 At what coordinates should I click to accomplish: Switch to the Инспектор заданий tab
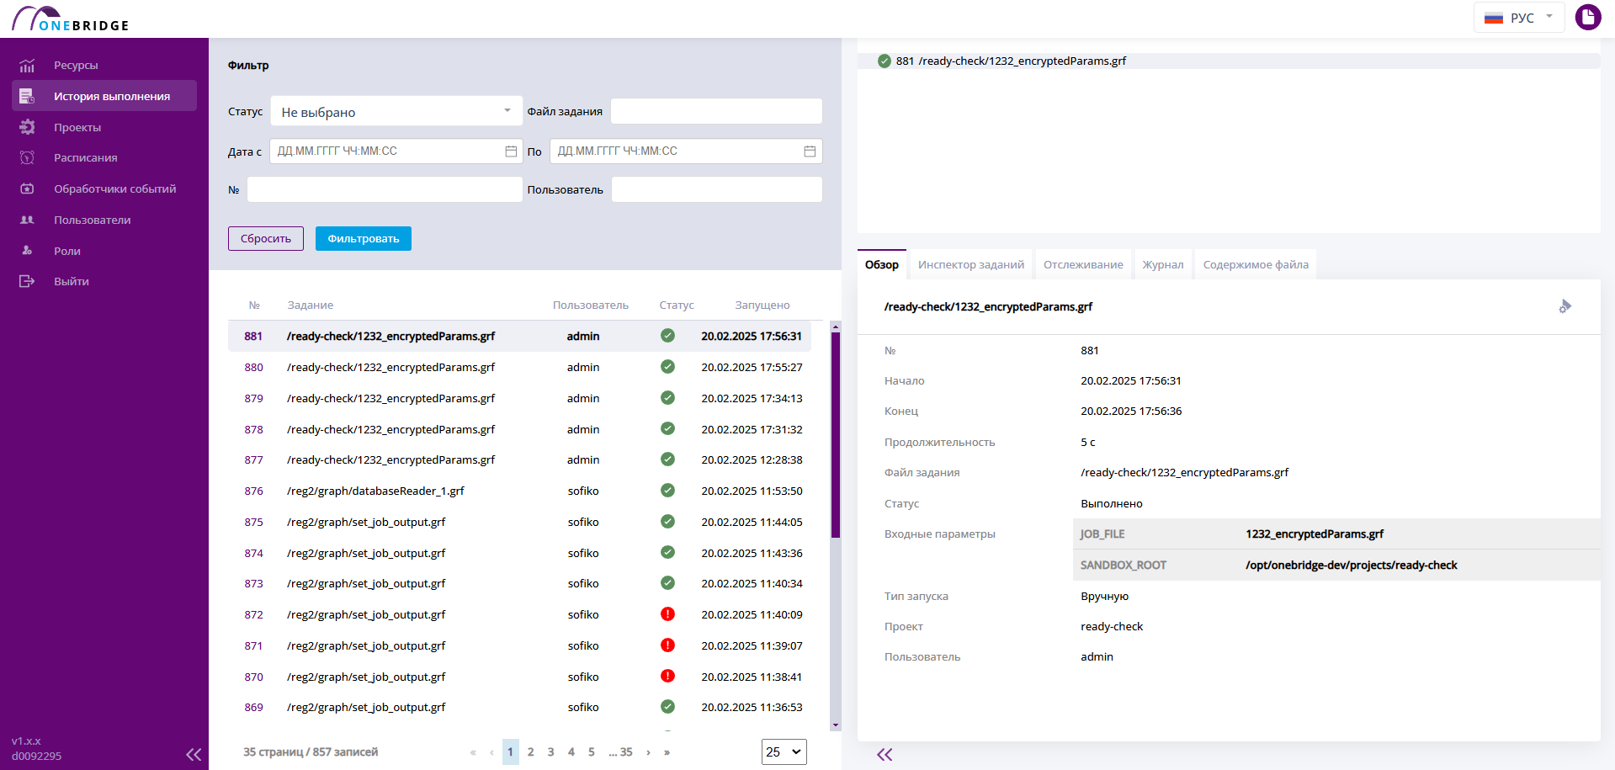coord(971,265)
